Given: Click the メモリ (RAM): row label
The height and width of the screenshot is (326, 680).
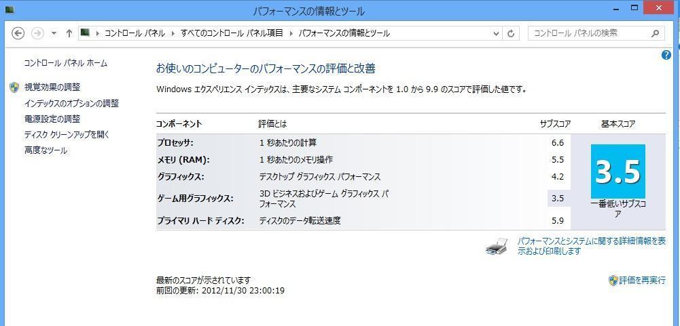Looking at the screenshot, I should coord(183,160).
